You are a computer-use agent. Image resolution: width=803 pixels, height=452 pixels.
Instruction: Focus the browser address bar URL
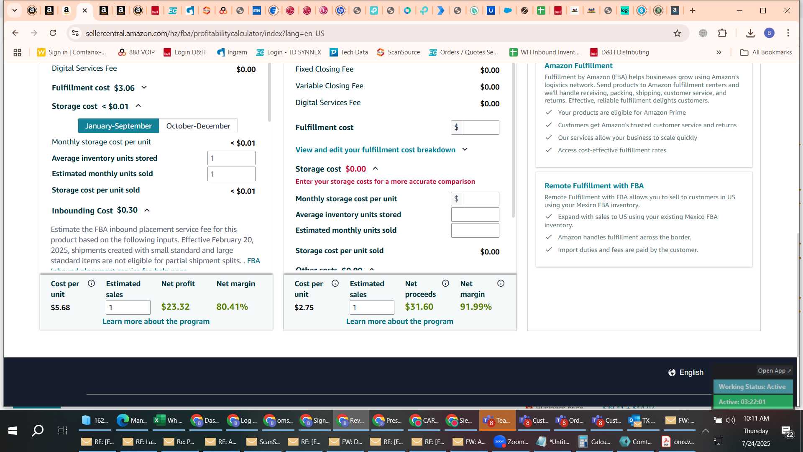205,33
